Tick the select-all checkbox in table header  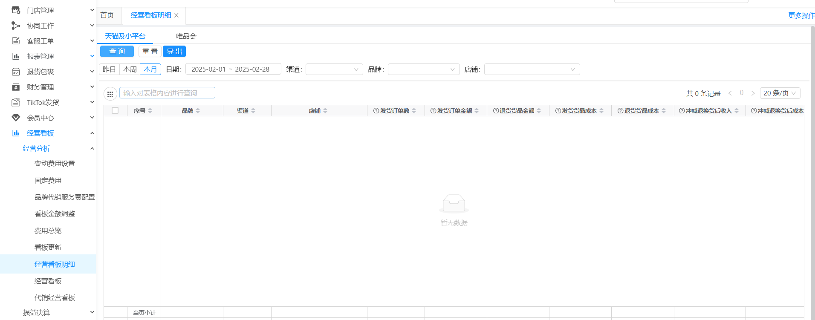115,110
